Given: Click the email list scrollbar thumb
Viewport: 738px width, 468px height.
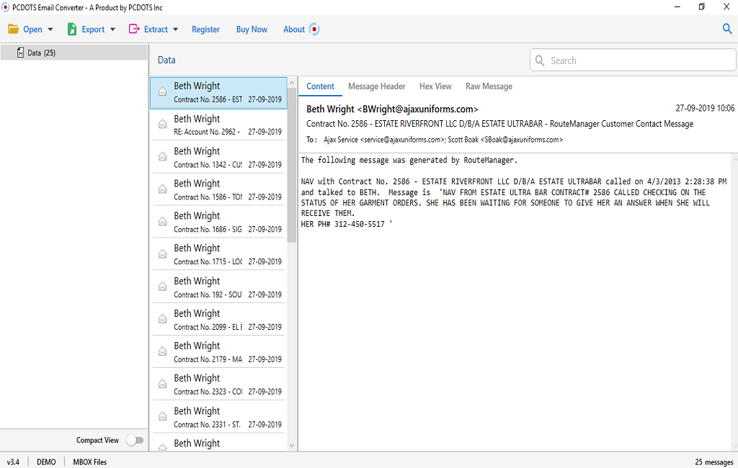Looking at the screenshot, I should coord(292,165).
